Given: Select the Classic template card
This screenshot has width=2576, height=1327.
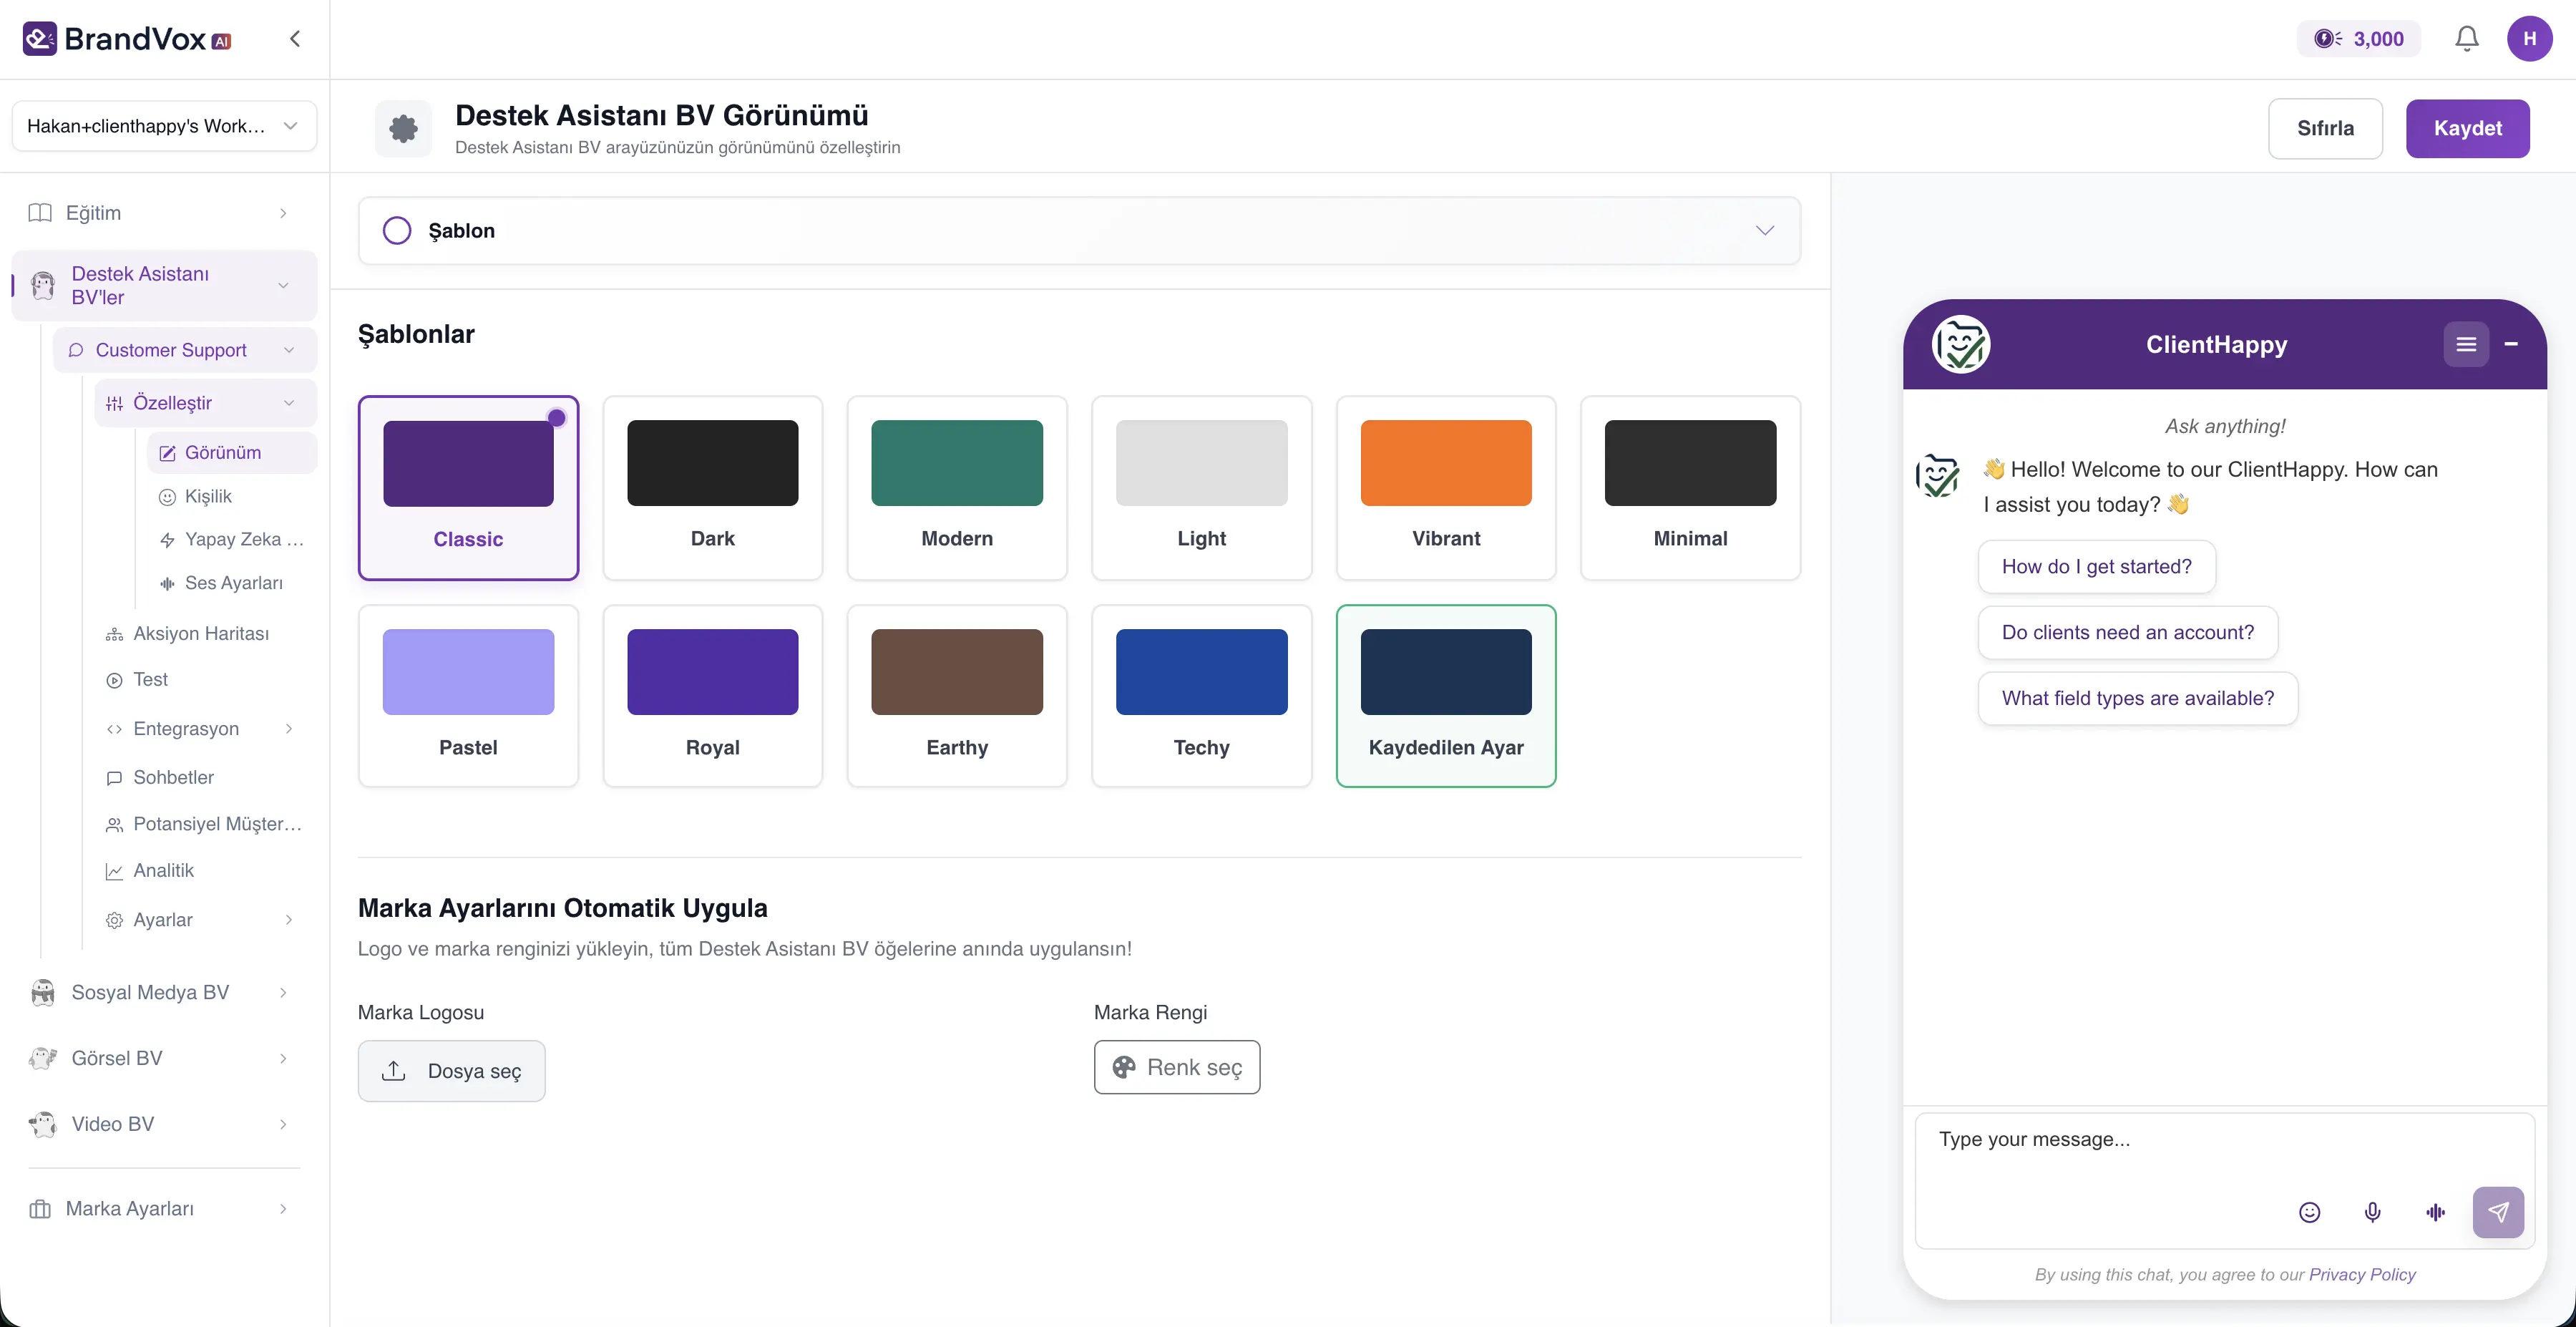Looking at the screenshot, I should [468, 488].
